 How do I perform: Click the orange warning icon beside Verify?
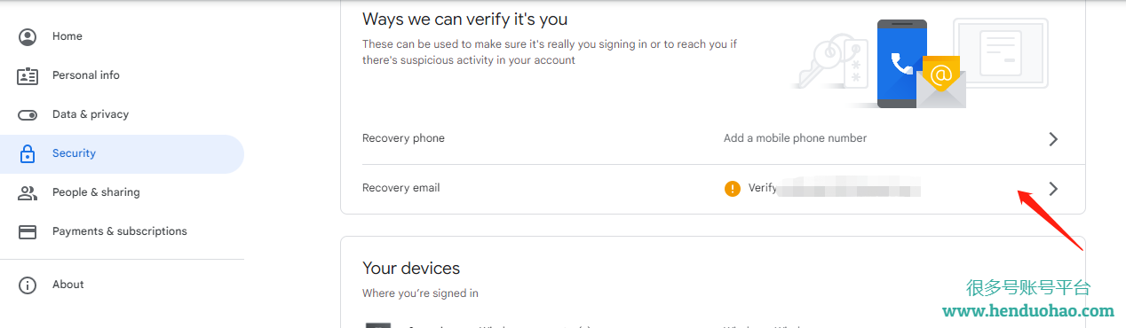click(733, 188)
